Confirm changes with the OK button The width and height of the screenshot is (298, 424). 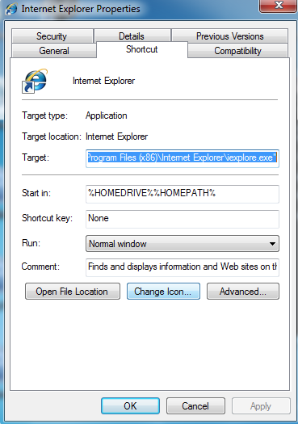(x=130, y=405)
